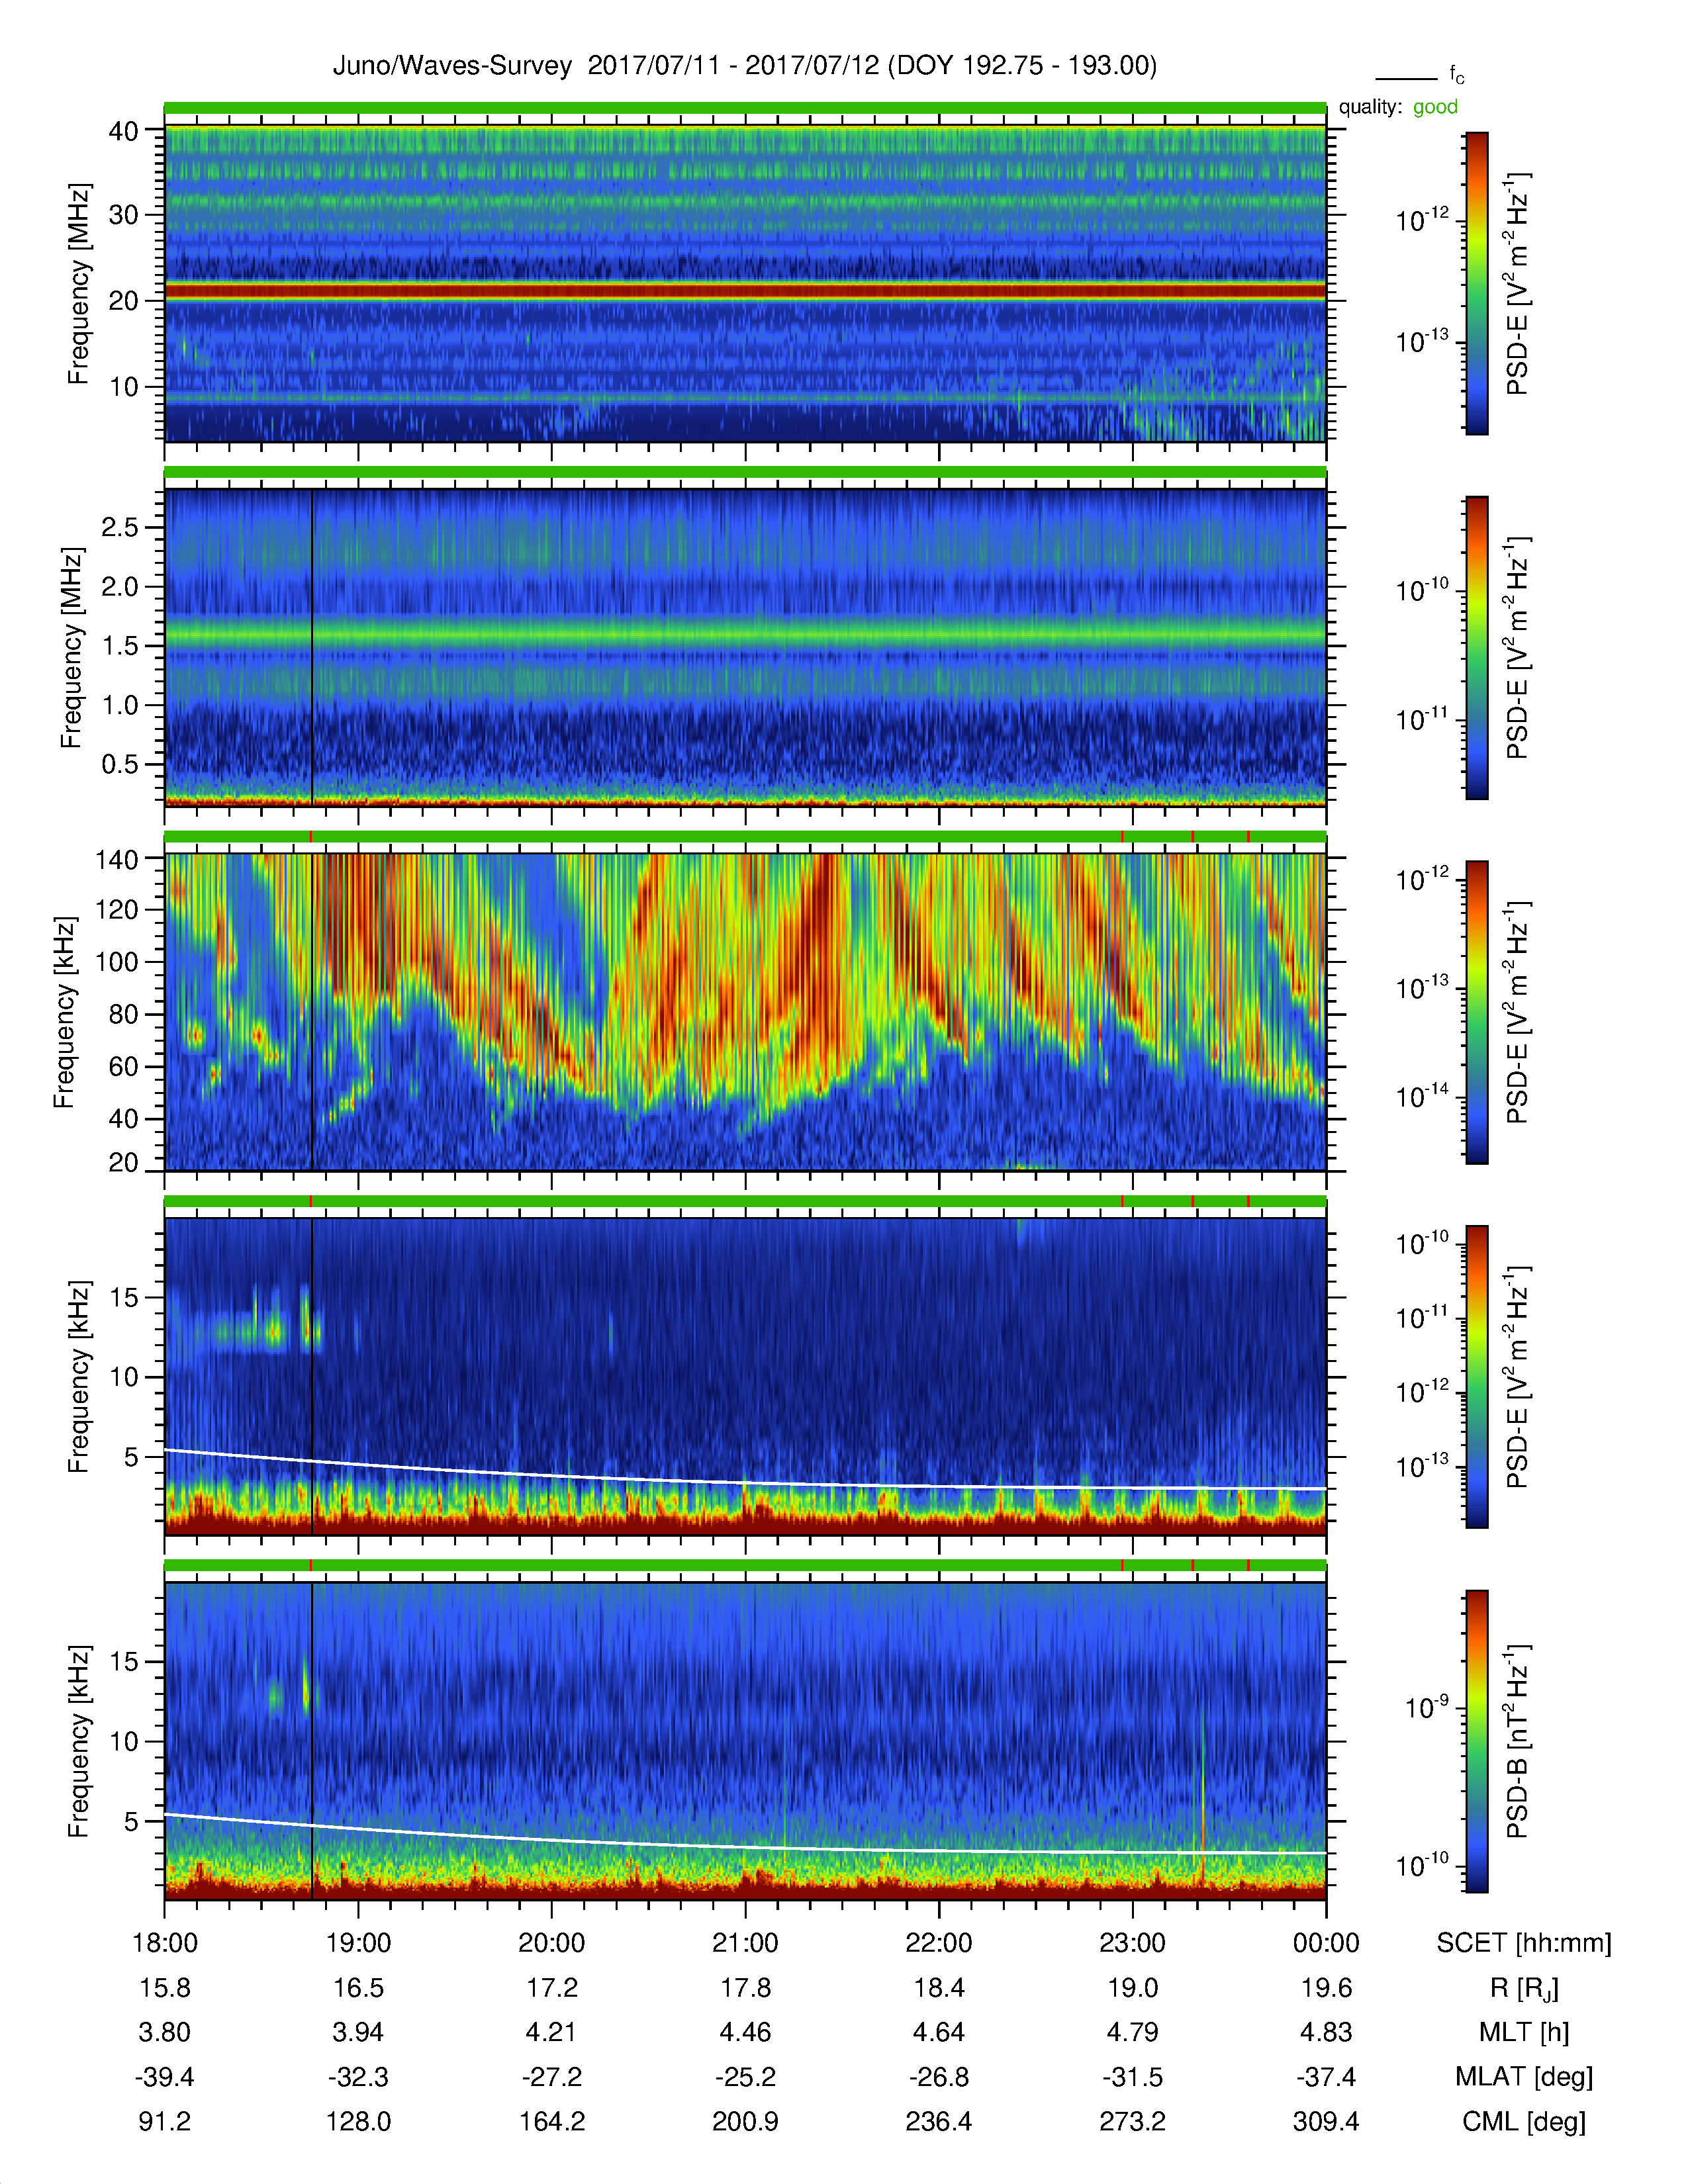Click the CML [deg] row label
Screen dimensions: 1688x2184
(1524, 2121)
